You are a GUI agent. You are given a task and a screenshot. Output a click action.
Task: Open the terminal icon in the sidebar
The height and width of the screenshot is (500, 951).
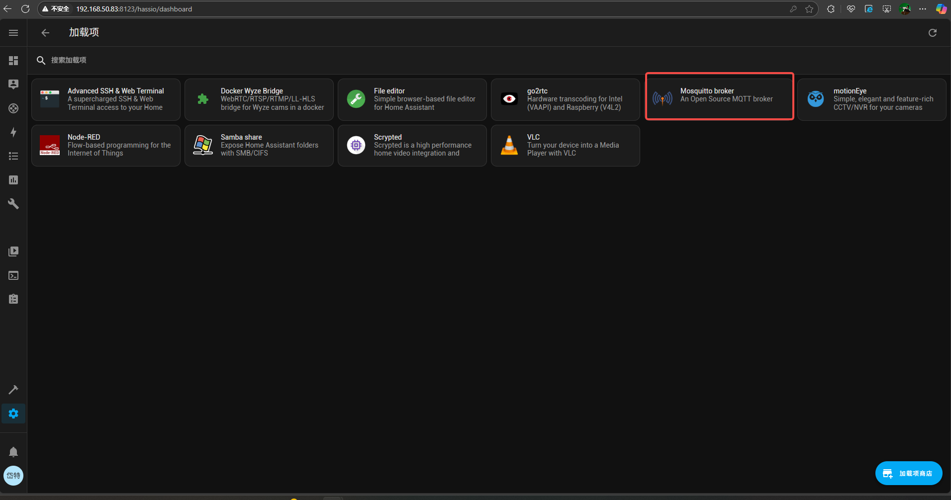[13, 275]
